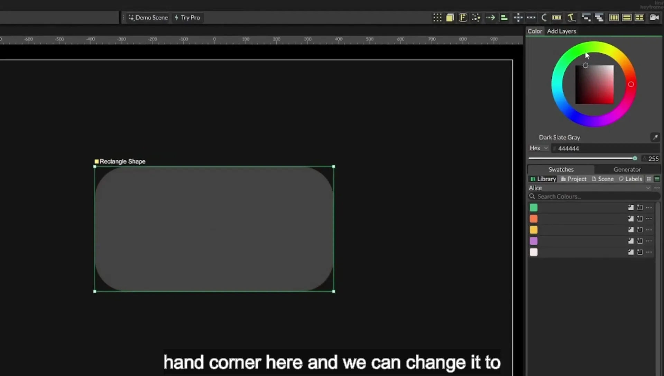Click the filled-square plus icon in the yellow swatch row
The image size is (664, 376).
click(x=631, y=230)
